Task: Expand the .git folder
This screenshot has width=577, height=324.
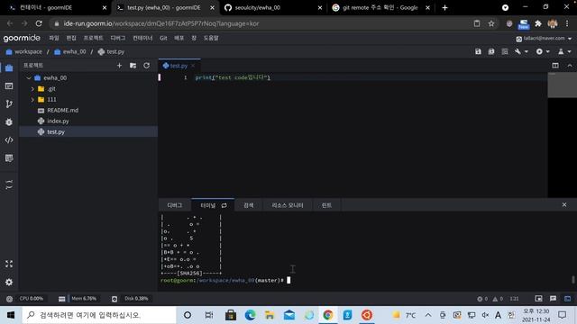Action: tap(32, 89)
